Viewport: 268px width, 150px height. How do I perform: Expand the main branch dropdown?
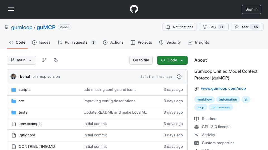point(21,60)
